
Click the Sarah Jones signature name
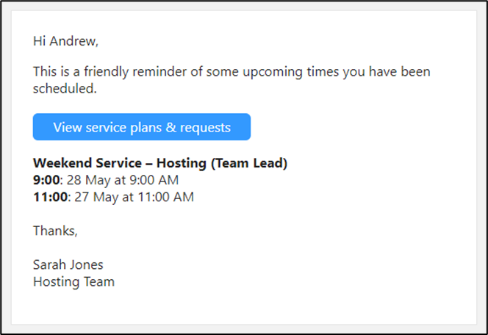68,264
